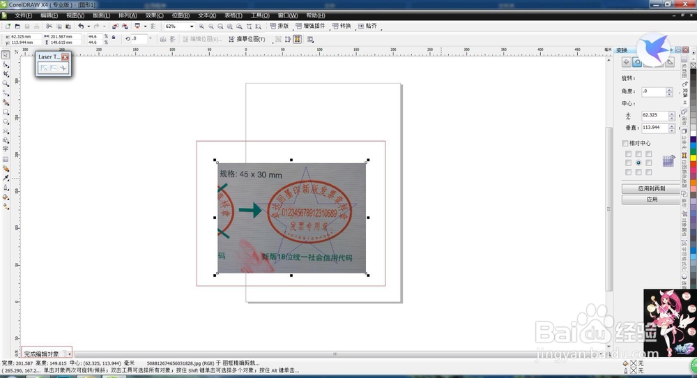Screen dimensions: 697x378
Task: Click the Import icon in toolbar
Action: point(115,27)
